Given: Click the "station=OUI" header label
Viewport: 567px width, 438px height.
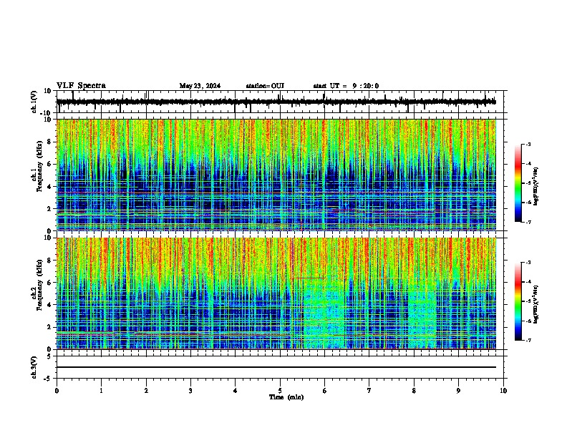Looking at the screenshot, I should [265, 86].
